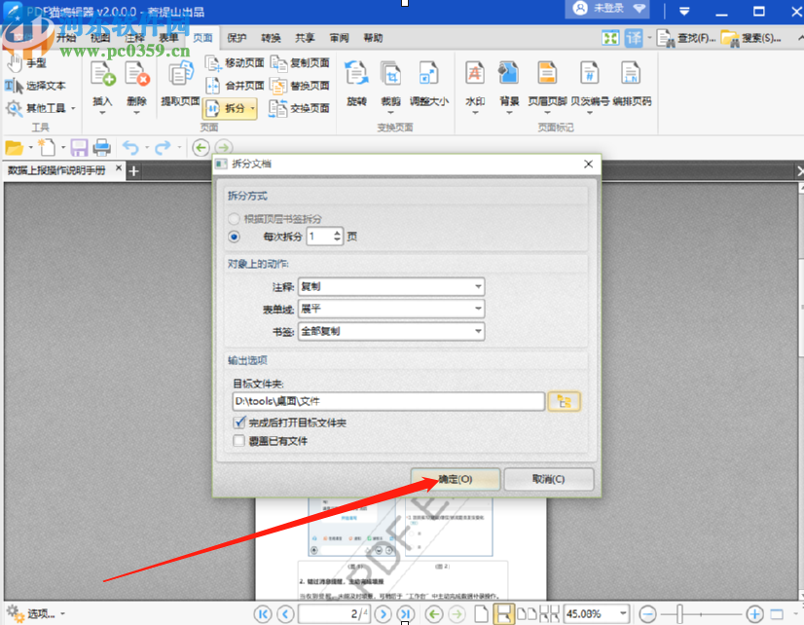The height and width of the screenshot is (625, 804).
Task: Open the Watermark tool
Action: [x=475, y=84]
